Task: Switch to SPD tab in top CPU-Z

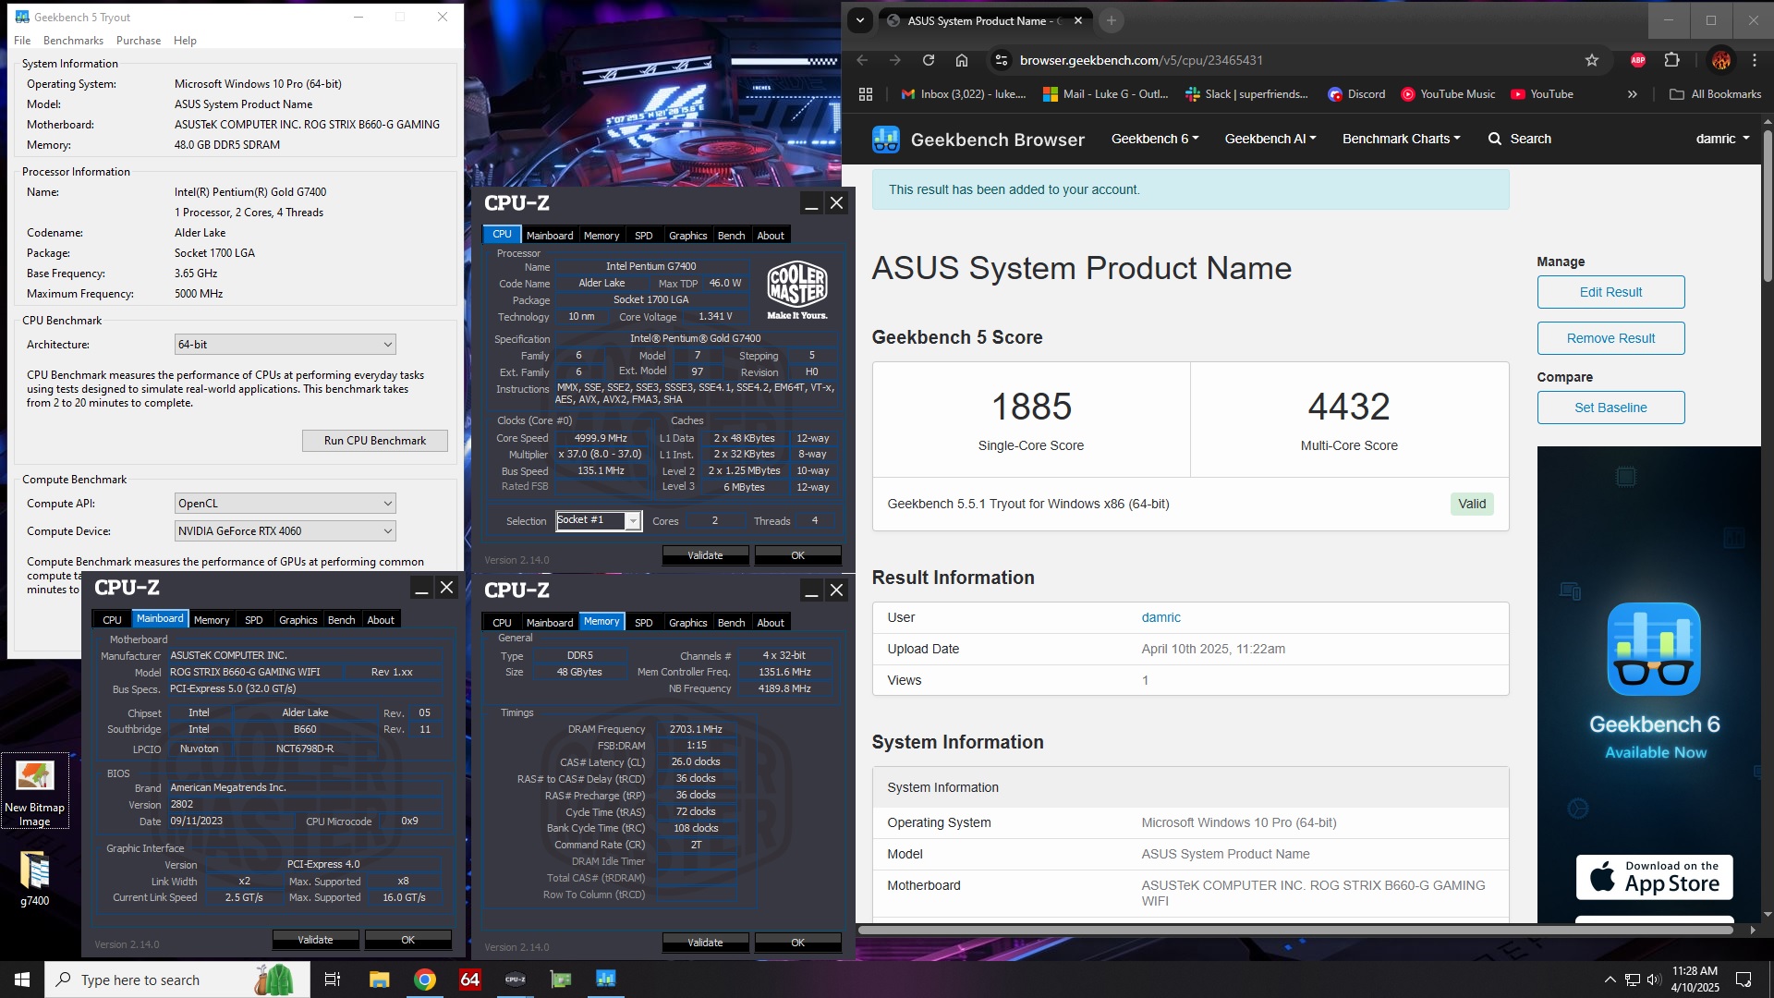Action: pyautogui.click(x=644, y=236)
